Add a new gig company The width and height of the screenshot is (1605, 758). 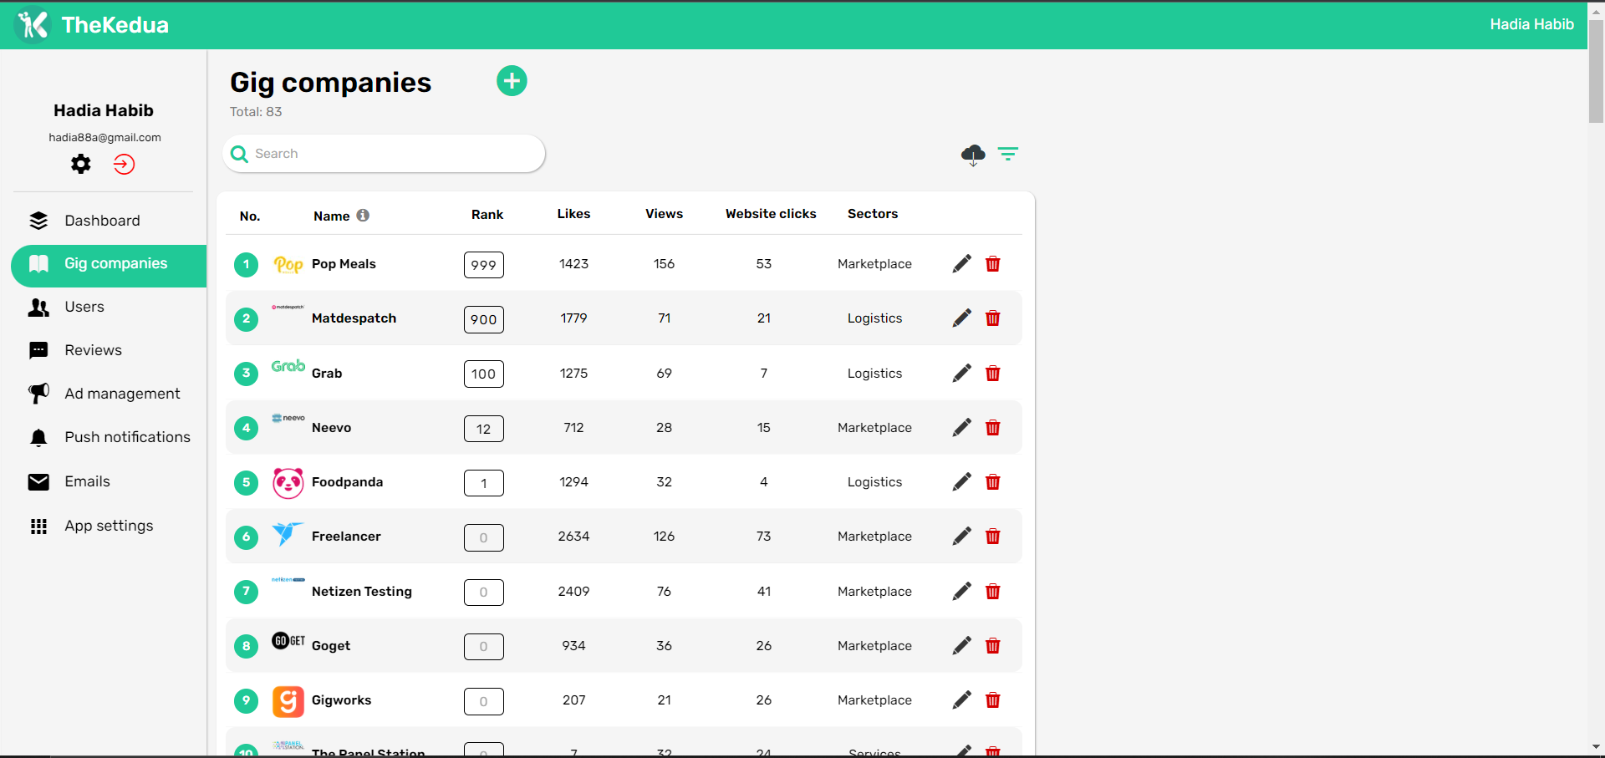pos(512,81)
